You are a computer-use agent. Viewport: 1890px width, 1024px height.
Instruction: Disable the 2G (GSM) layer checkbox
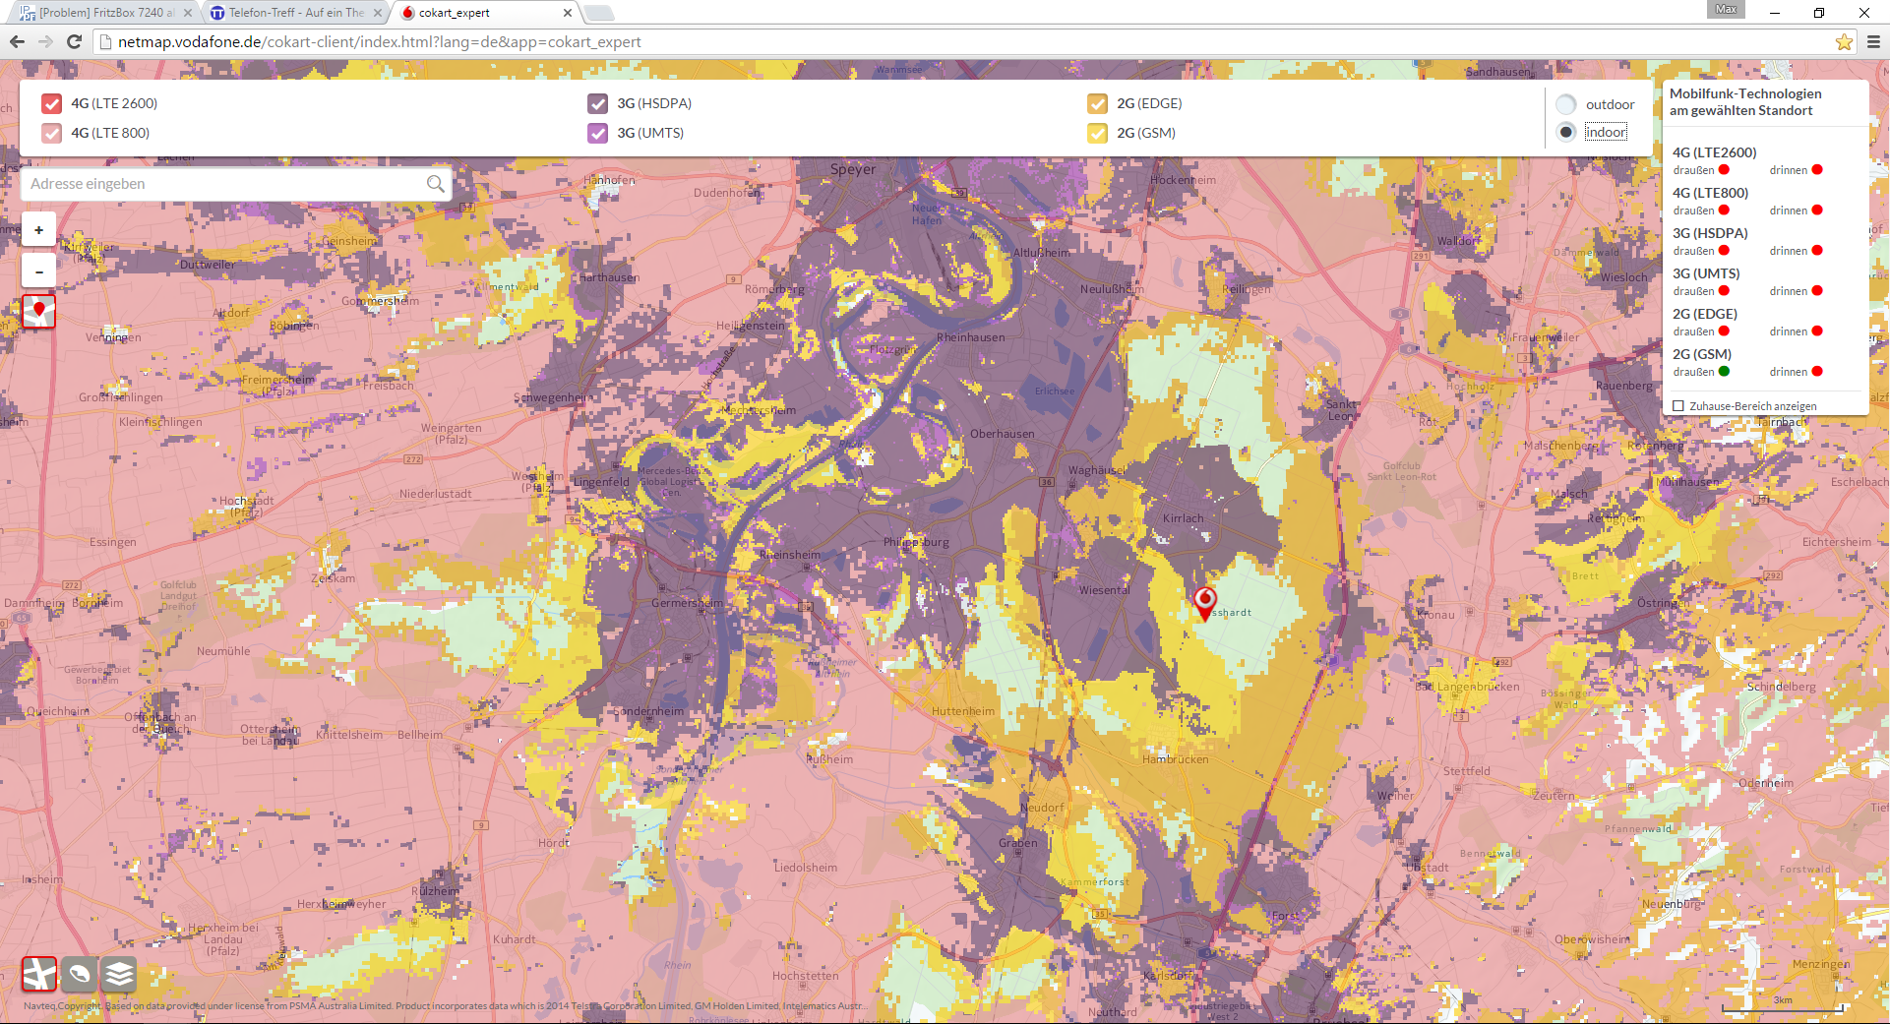pos(1097,134)
